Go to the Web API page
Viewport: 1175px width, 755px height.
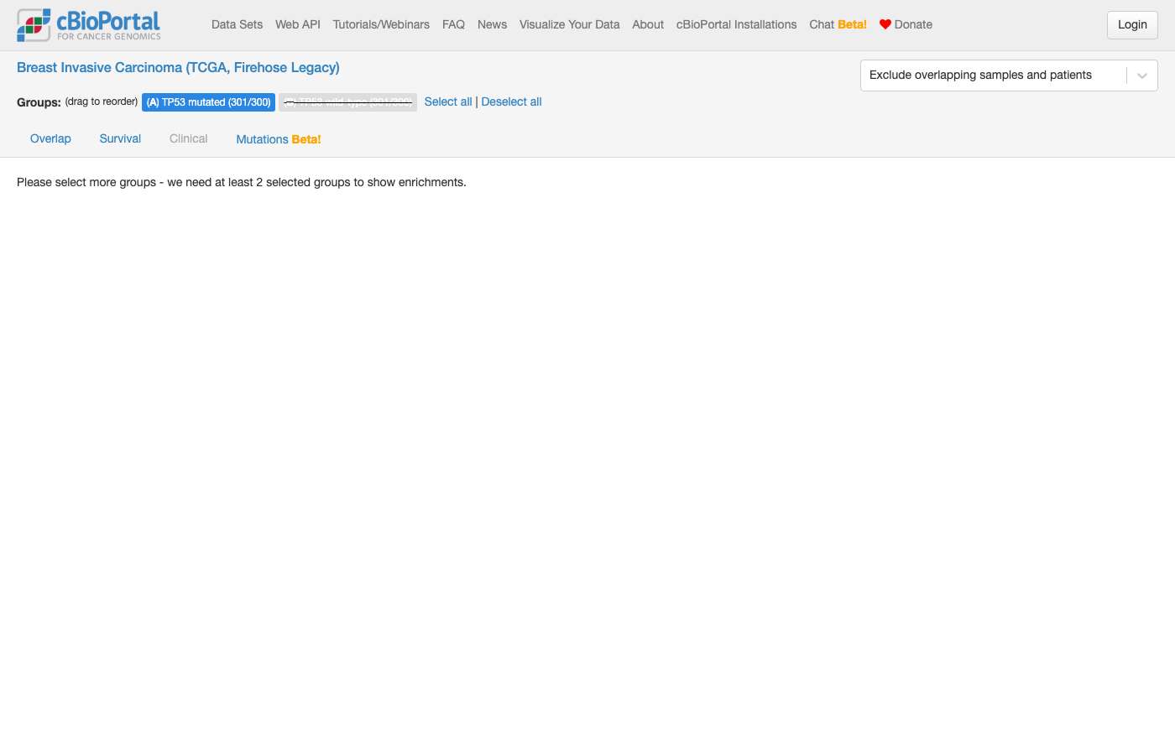pos(298,24)
